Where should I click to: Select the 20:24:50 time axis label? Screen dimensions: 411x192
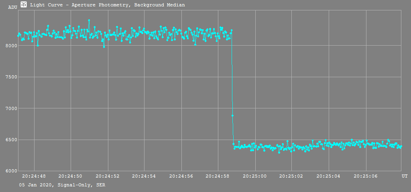71,176
